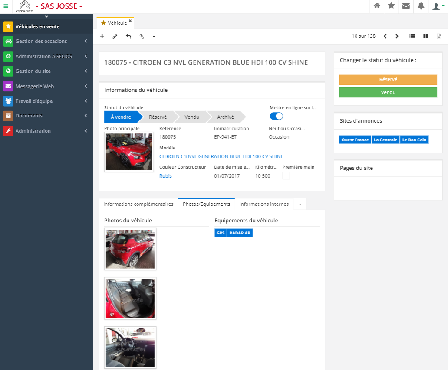Click the plus icon to add vehicle
448x370 pixels.
tap(102, 36)
